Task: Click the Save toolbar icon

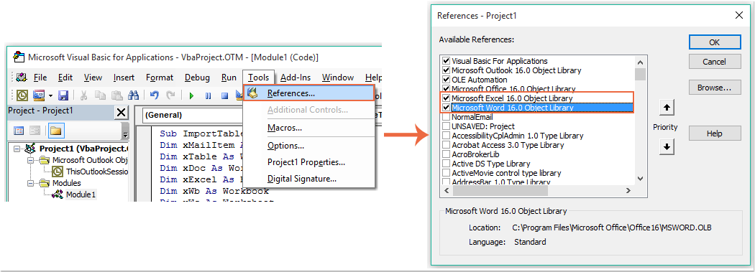Action: (x=63, y=95)
